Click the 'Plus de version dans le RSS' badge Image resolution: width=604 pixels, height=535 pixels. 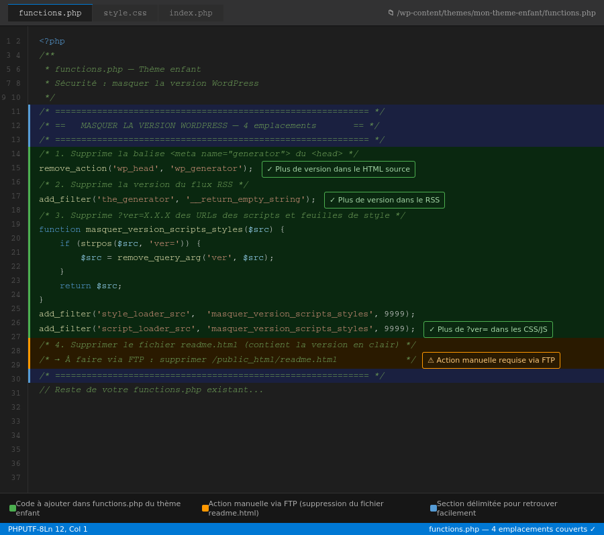(385, 200)
